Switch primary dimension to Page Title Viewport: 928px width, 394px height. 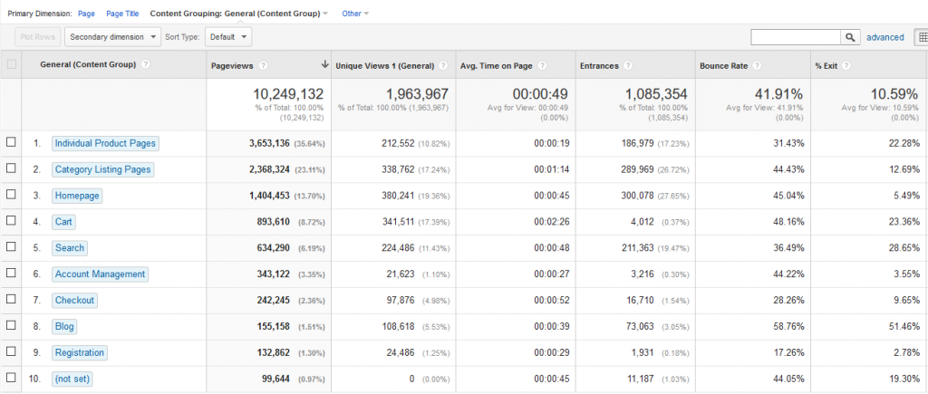122,13
